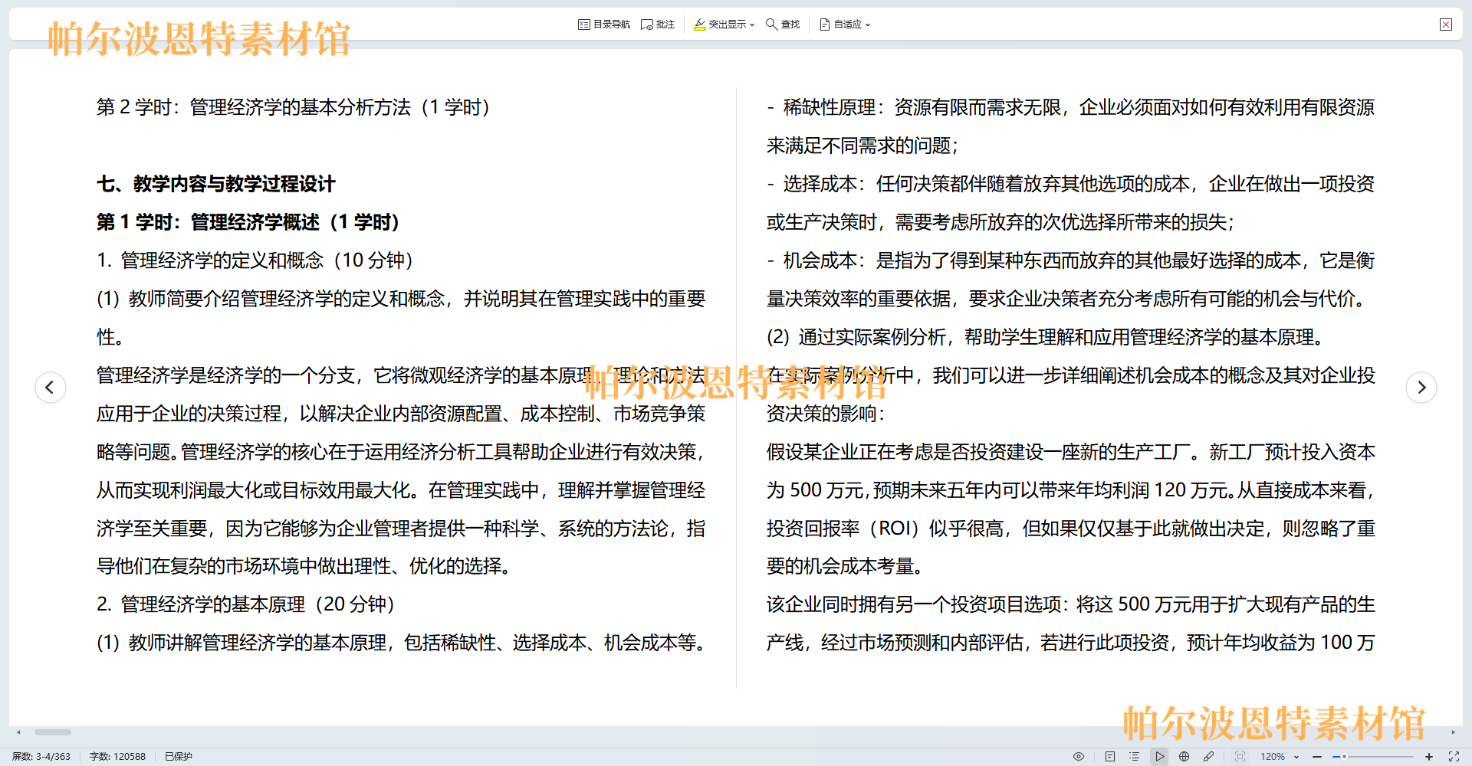Click the bullet line starting 选择成本
Image resolution: width=1472 pixels, height=766 pixels.
coord(1071,184)
